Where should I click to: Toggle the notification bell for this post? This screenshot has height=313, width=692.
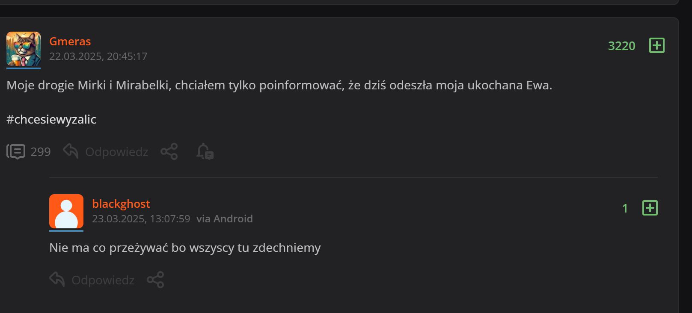pos(205,151)
